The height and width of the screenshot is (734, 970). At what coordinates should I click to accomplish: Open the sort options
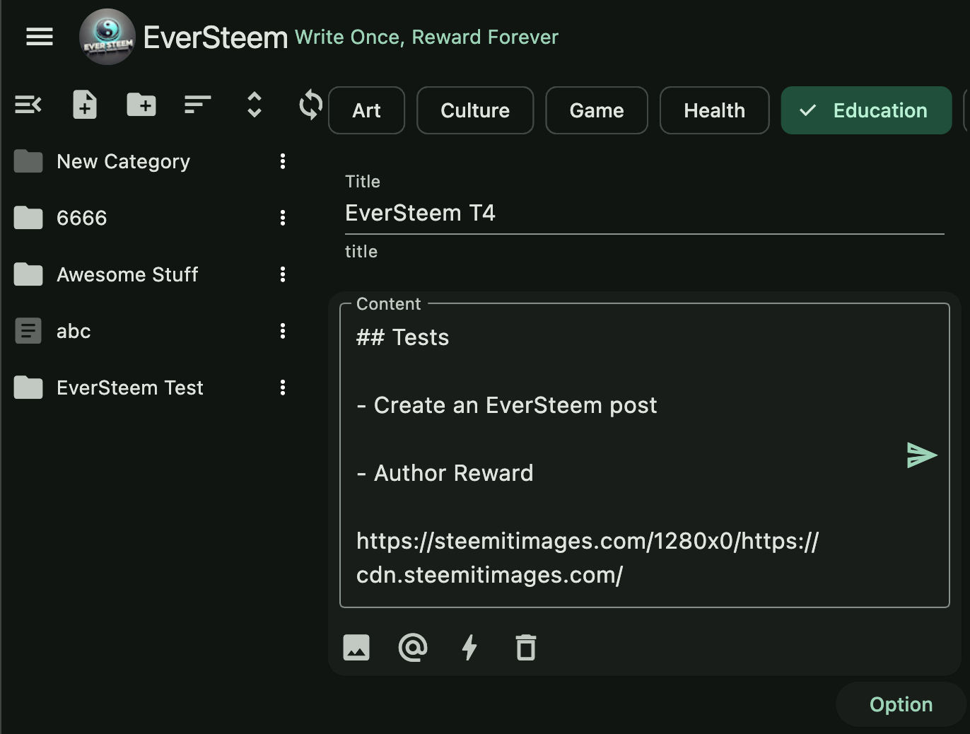click(198, 105)
